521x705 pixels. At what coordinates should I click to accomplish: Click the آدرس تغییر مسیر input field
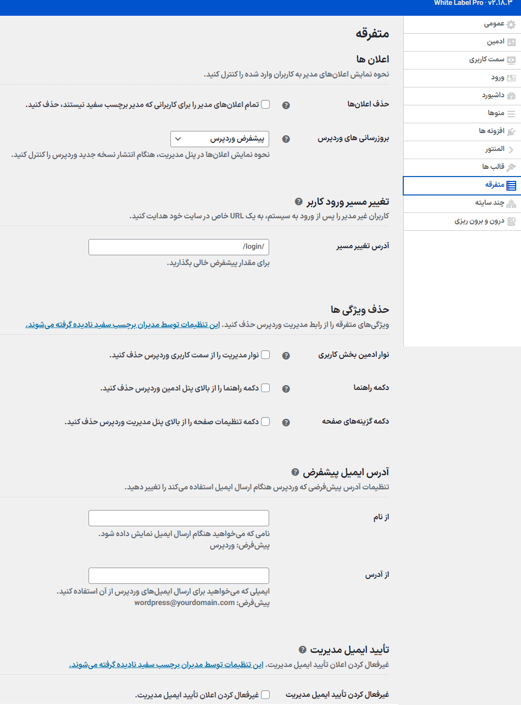point(179,247)
